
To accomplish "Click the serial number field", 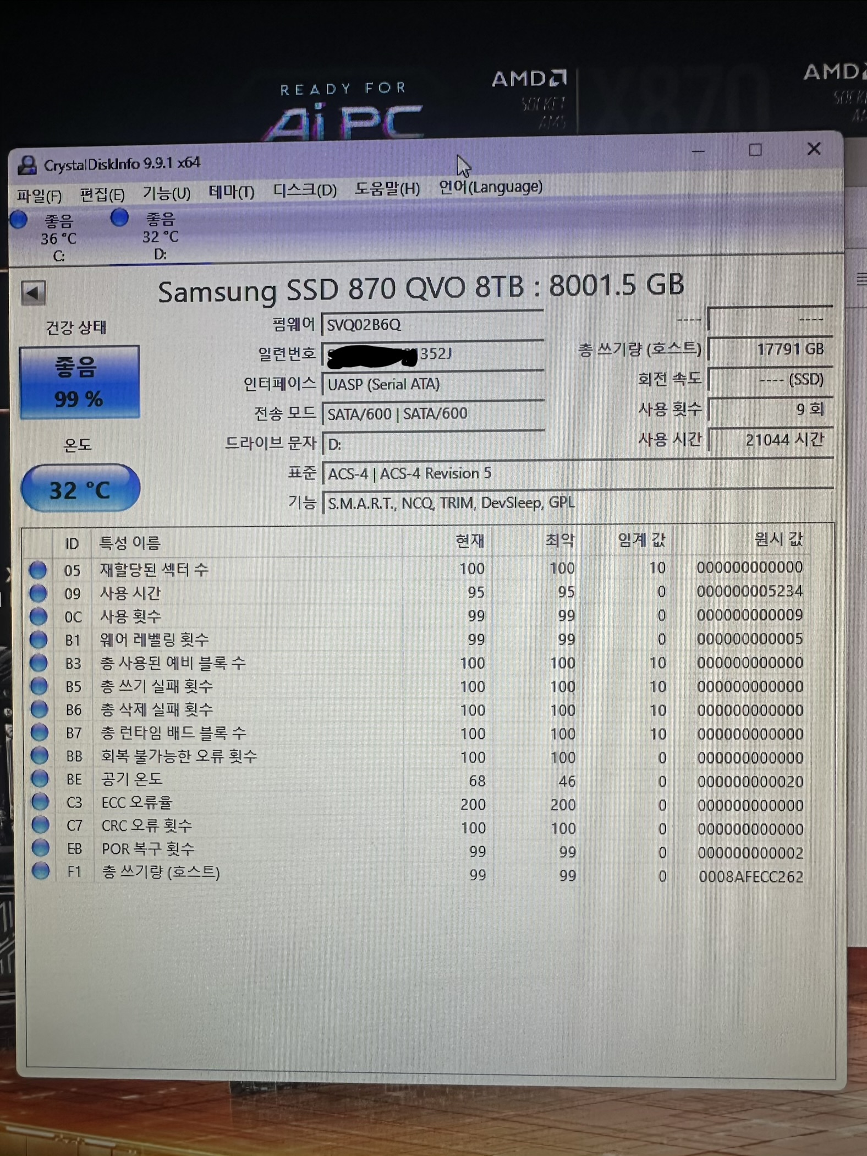I will 433,354.
